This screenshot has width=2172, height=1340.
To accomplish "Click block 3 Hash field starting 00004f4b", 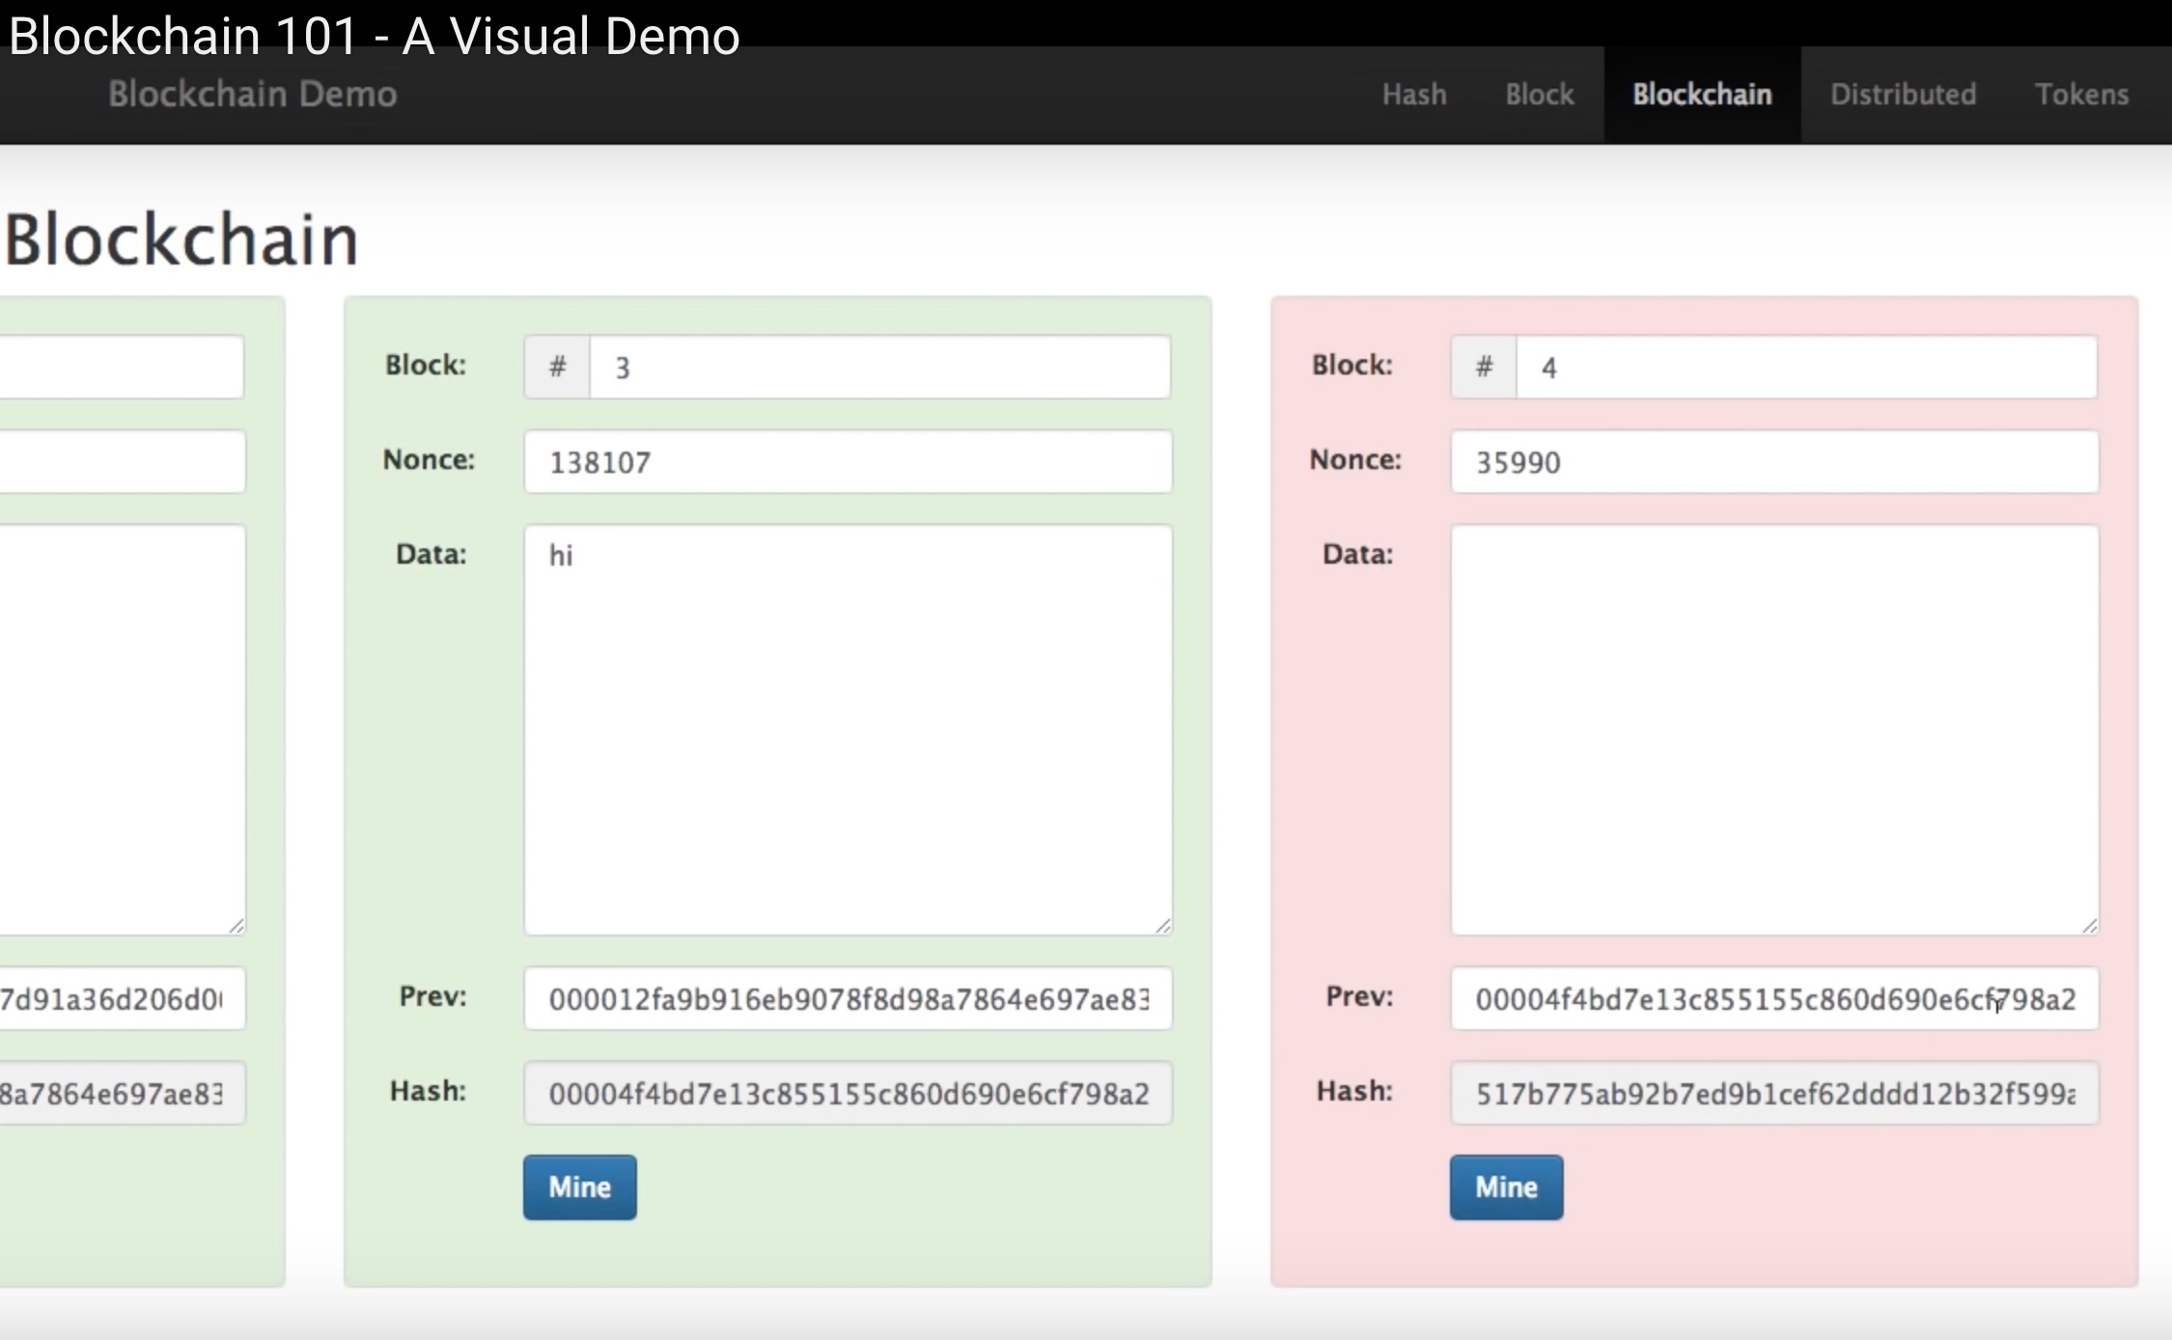I will point(848,1093).
